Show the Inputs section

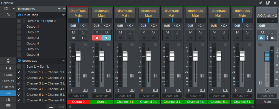pyautogui.click(x=8, y=75)
